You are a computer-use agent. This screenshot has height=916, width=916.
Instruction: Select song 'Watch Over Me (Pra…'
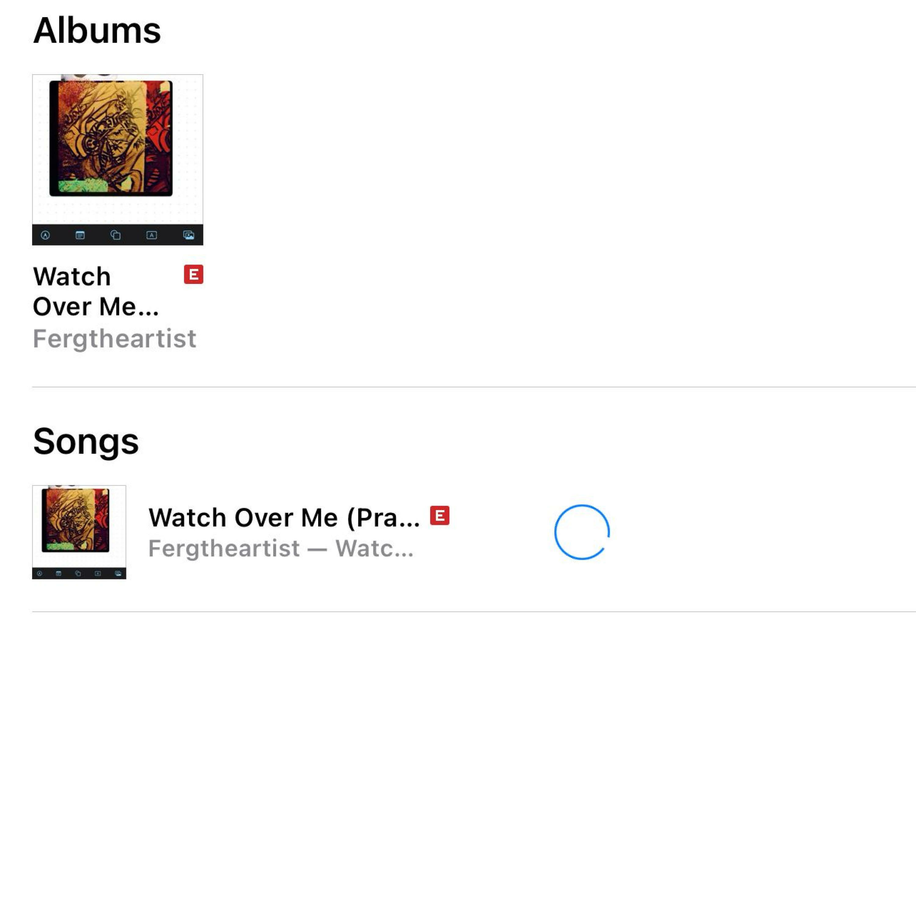[285, 517]
